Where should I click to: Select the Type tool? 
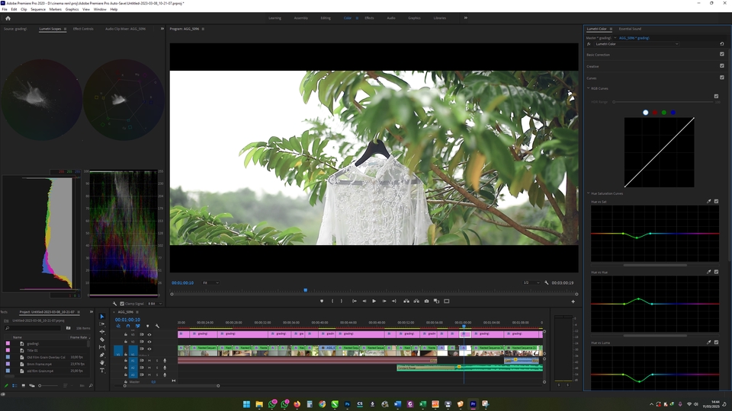coord(101,371)
